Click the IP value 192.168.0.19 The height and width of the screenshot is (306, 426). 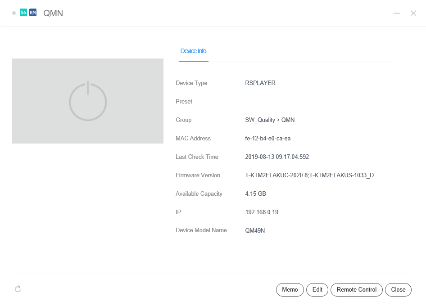(262, 212)
